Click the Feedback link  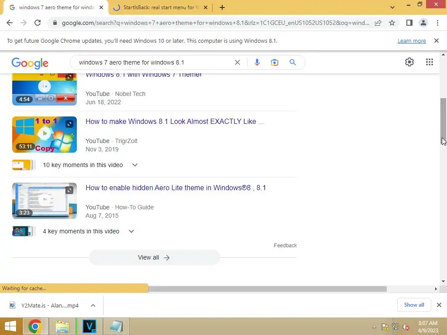(x=285, y=245)
